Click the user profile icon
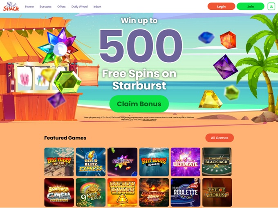Viewport: 278px width, 208px height. 271,7
